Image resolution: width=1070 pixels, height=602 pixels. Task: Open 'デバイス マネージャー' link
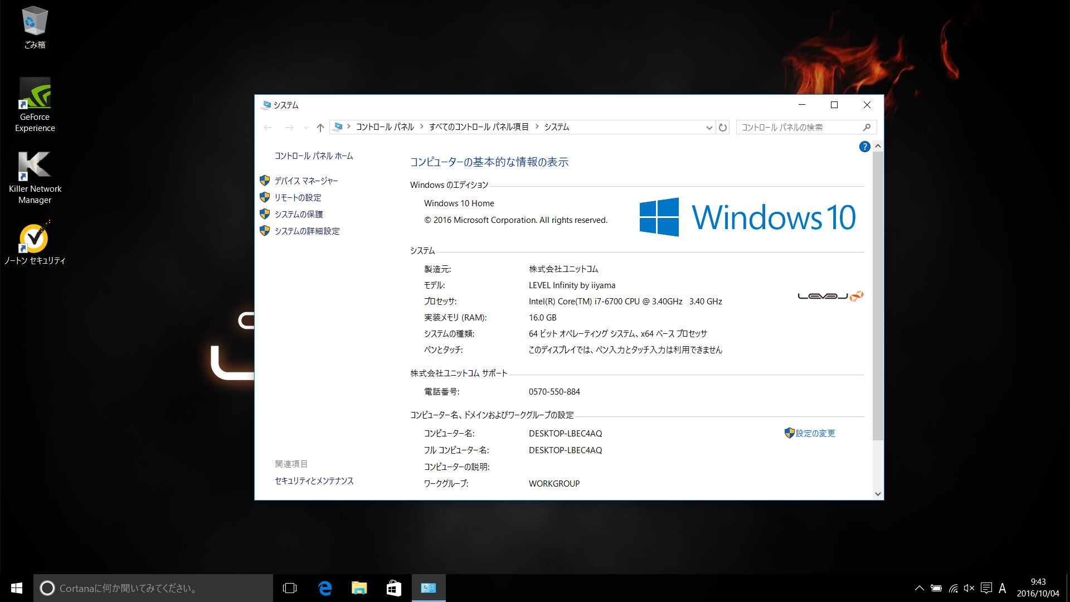coord(306,181)
